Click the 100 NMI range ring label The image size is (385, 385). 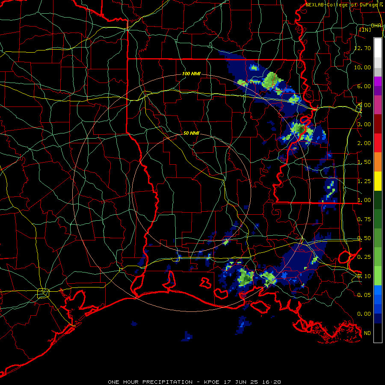click(x=191, y=74)
